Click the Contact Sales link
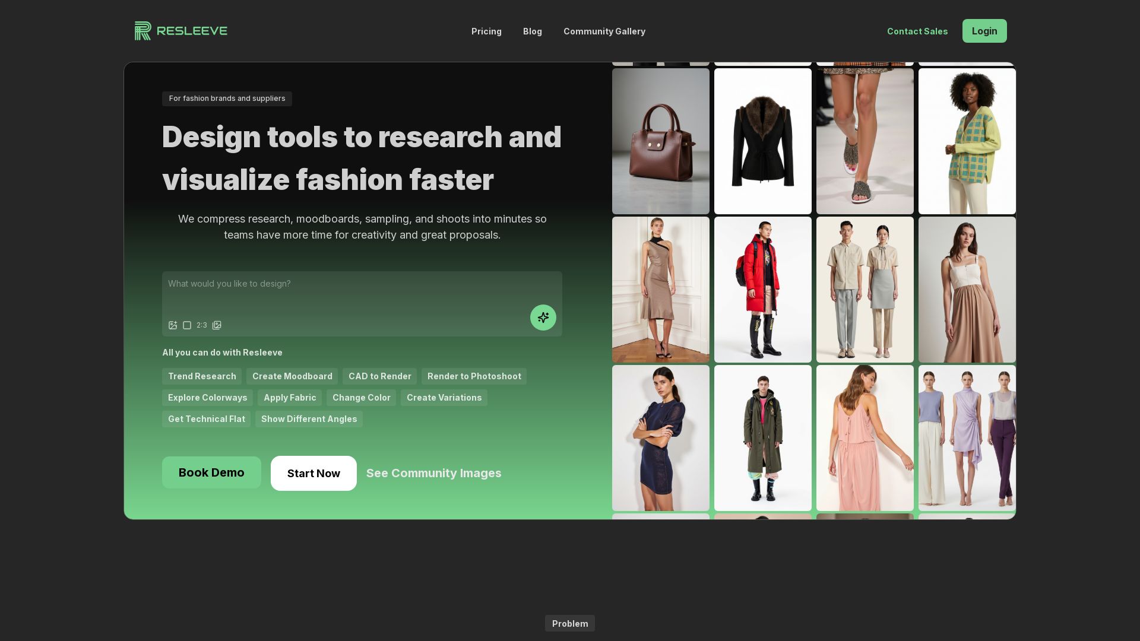The height and width of the screenshot is (641, 1140). click(917, 31)
